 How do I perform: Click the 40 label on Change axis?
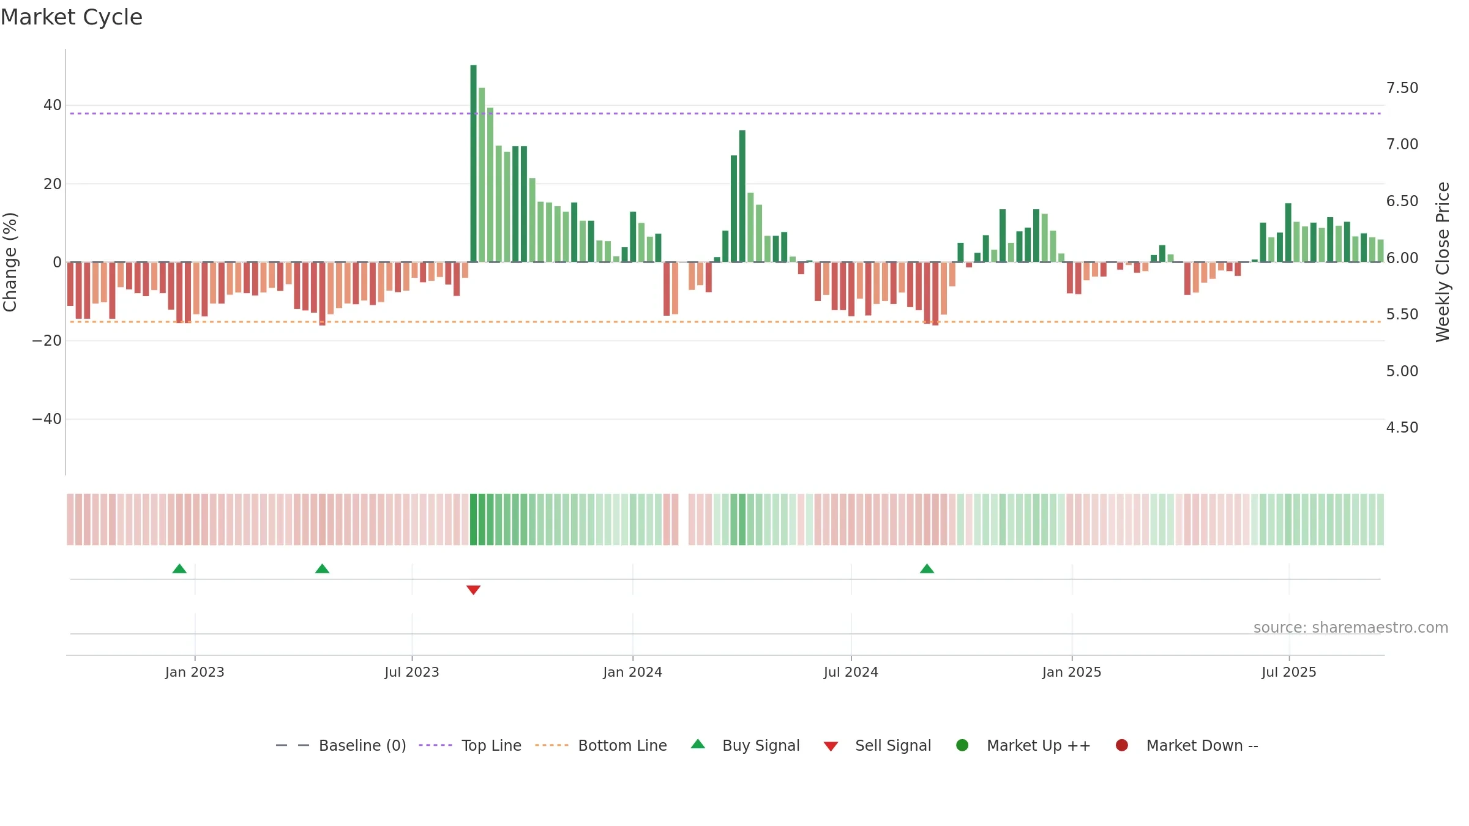pyautogui.click(x=53, y=105)
